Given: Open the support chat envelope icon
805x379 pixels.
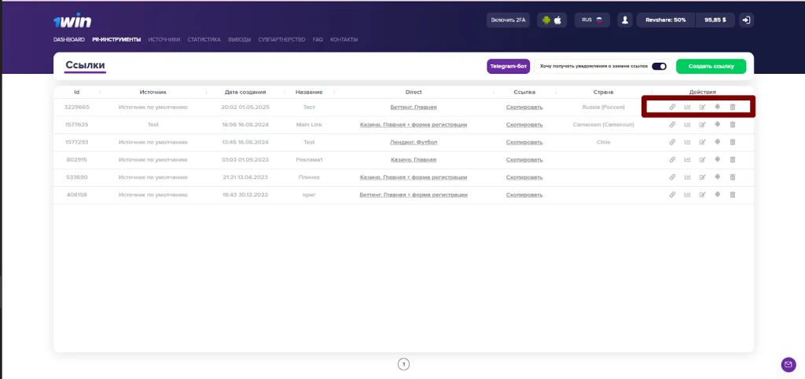Looking at the screenshot, I should coord(788,365).
